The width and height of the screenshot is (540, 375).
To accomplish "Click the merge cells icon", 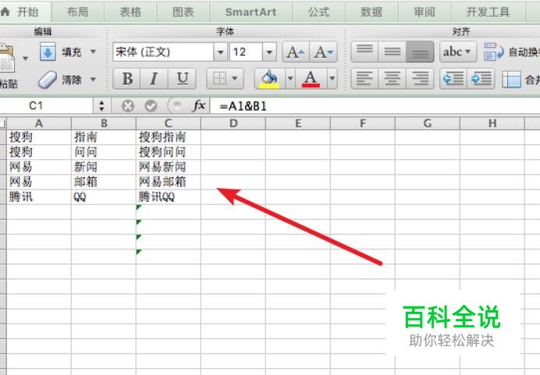I will 511,79.
